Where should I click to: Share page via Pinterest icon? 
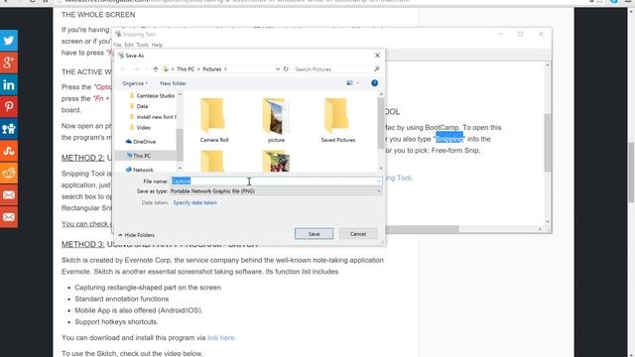[x=9, y=106]
